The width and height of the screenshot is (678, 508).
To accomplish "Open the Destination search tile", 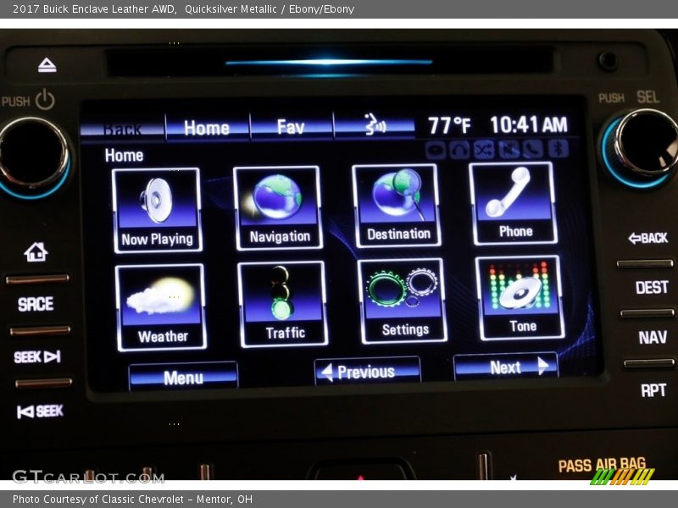I will (397, 206).
